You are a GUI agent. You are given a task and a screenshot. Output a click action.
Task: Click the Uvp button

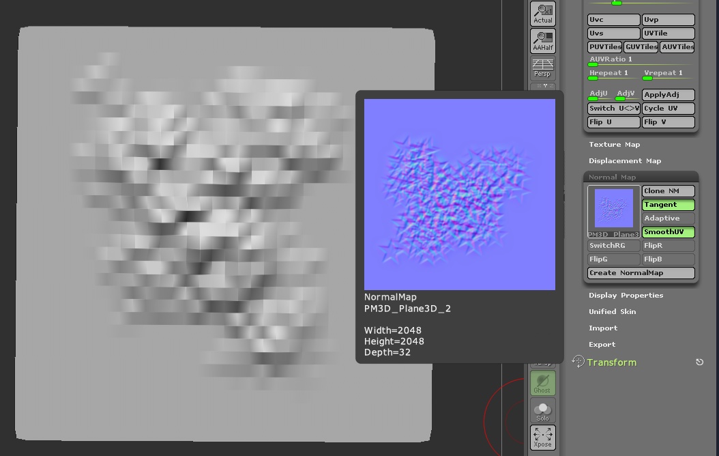tap(668, 20)
